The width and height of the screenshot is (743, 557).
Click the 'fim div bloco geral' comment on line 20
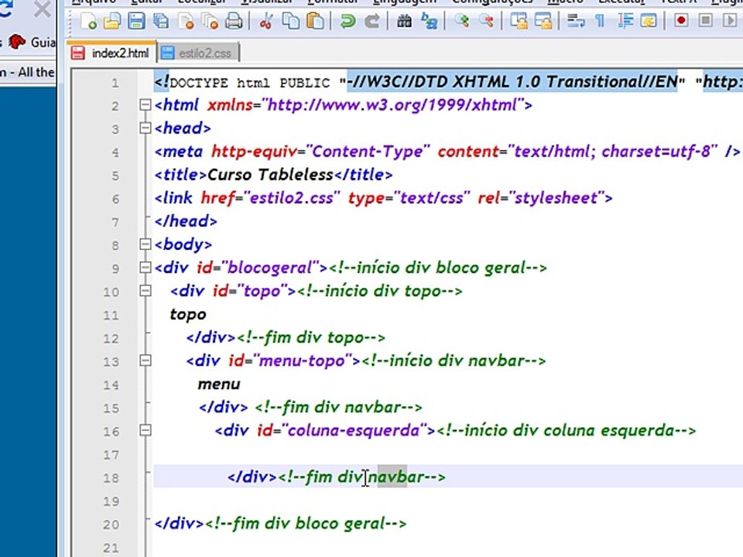[x=305, y=524]
